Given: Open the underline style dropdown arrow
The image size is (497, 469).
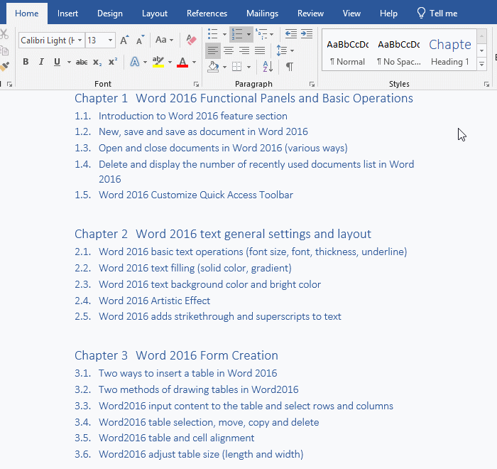Looking at the screenshot, I should pyautogui.click(x=69, y=63).
